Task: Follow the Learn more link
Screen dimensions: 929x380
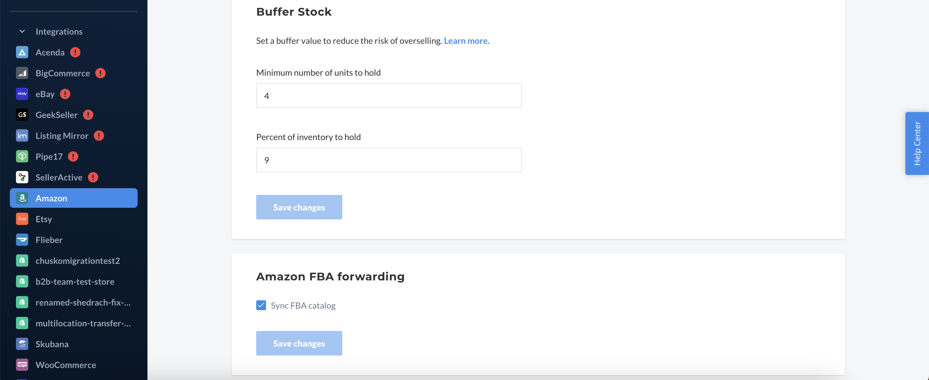Action: 465,41
